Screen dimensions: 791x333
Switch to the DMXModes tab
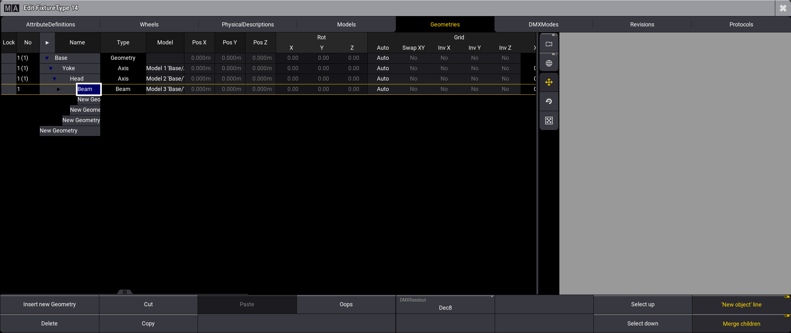tap(543, 25)
